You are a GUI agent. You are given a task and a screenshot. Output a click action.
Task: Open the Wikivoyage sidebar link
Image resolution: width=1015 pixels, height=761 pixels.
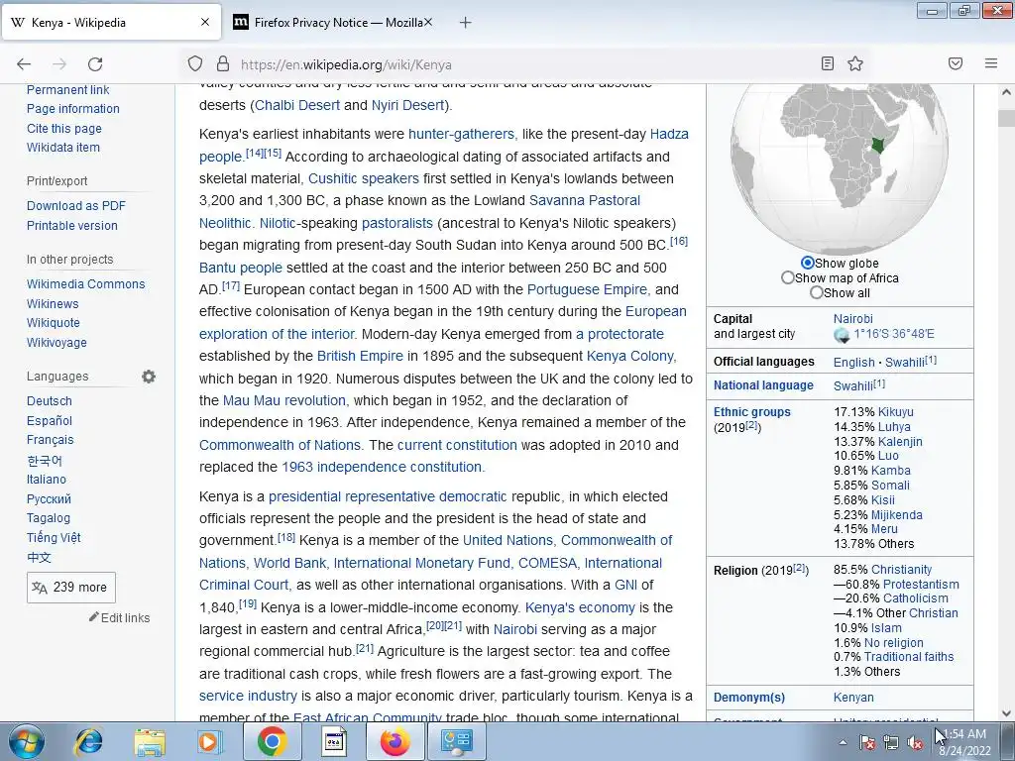coord(56,342)
